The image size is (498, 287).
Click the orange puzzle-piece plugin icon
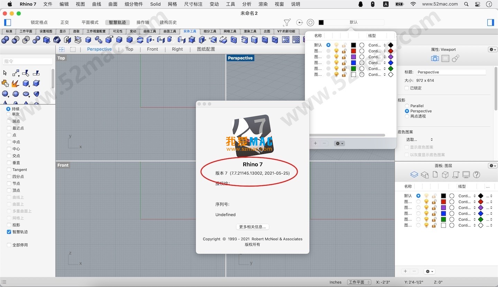[x=6, y=83]
